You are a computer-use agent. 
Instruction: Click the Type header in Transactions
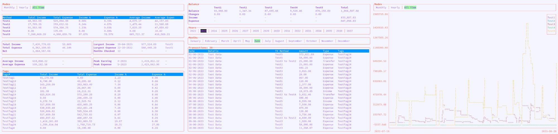pyautogui.click(x=326, y=51)
